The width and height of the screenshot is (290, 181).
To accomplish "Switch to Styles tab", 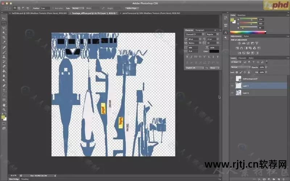I will coord(246,36).
